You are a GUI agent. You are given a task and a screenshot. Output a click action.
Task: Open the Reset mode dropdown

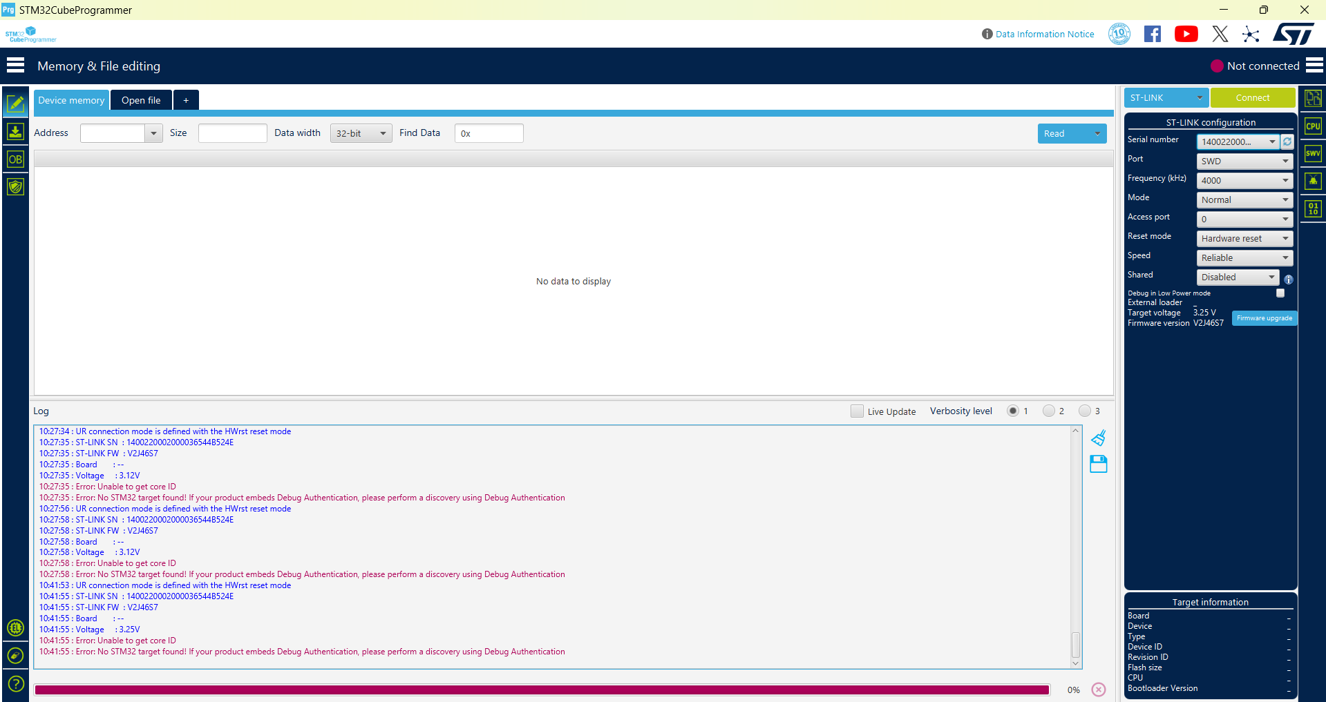(1244, 238)
